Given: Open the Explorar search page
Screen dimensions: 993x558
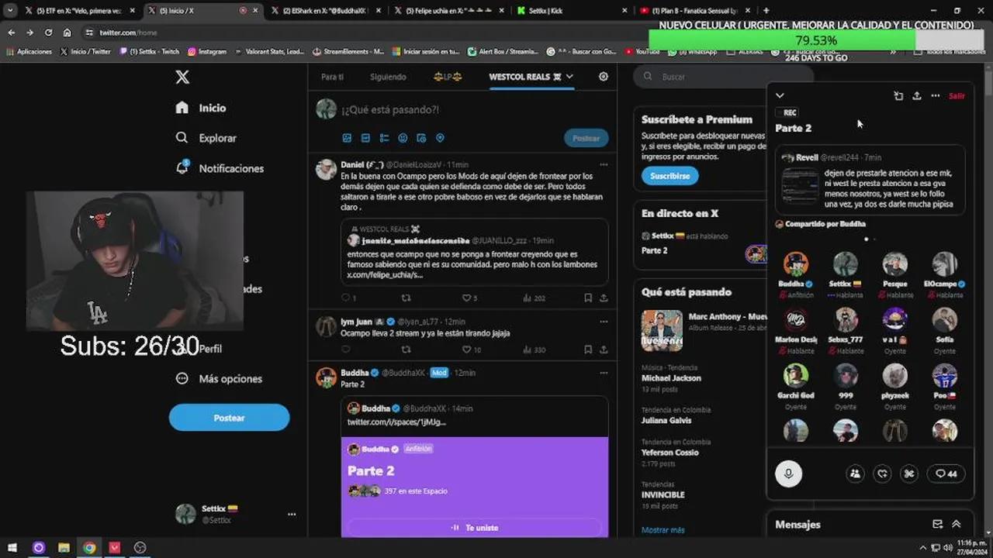Looking at the screenshot, I should point(206,138).
